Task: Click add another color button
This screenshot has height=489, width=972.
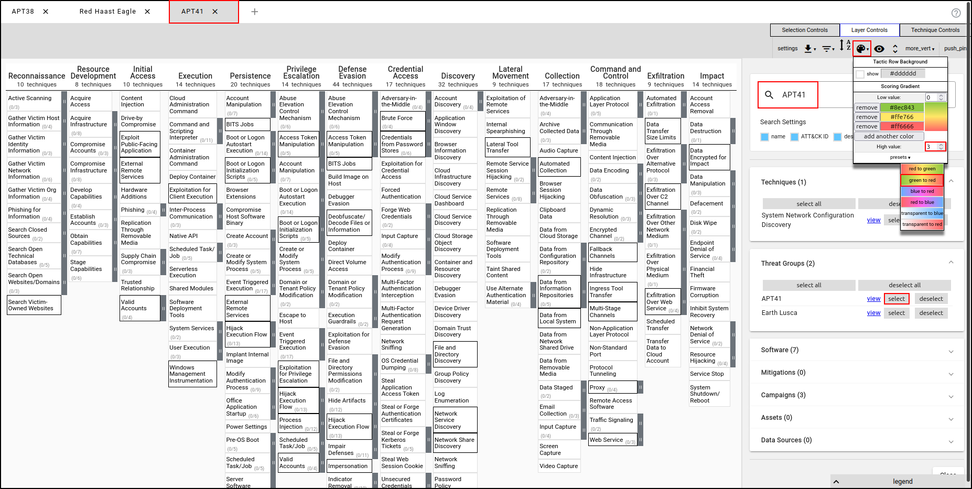Action: tap(889, 136)
